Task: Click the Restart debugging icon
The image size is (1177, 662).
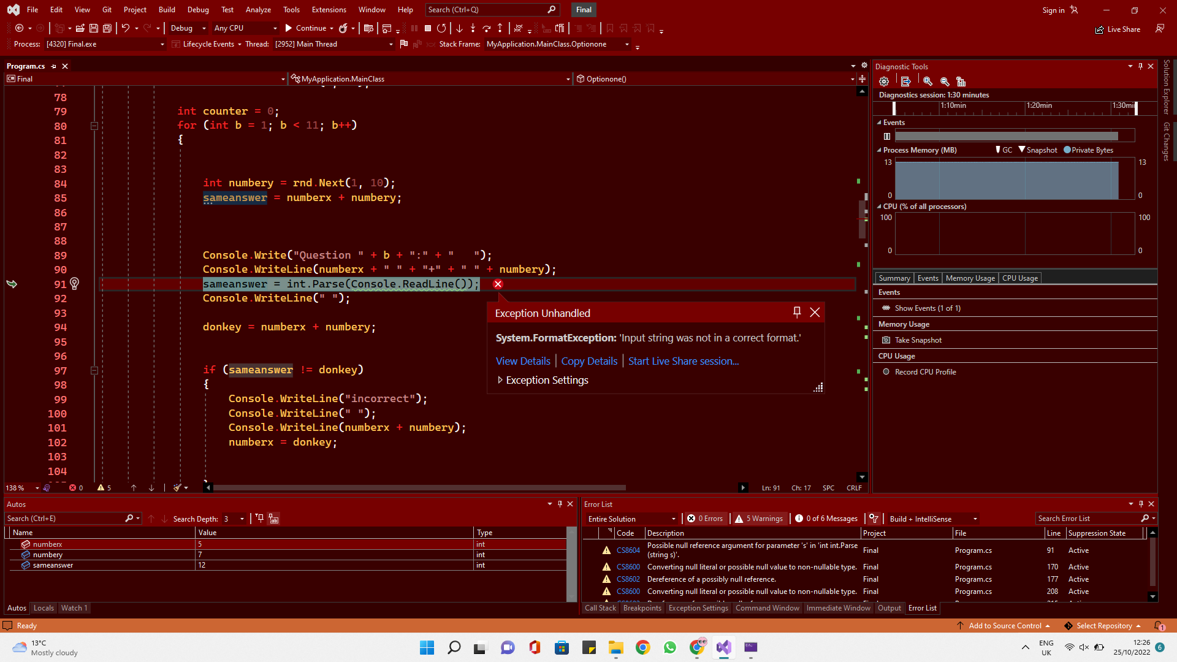Action: pos(441,28)
